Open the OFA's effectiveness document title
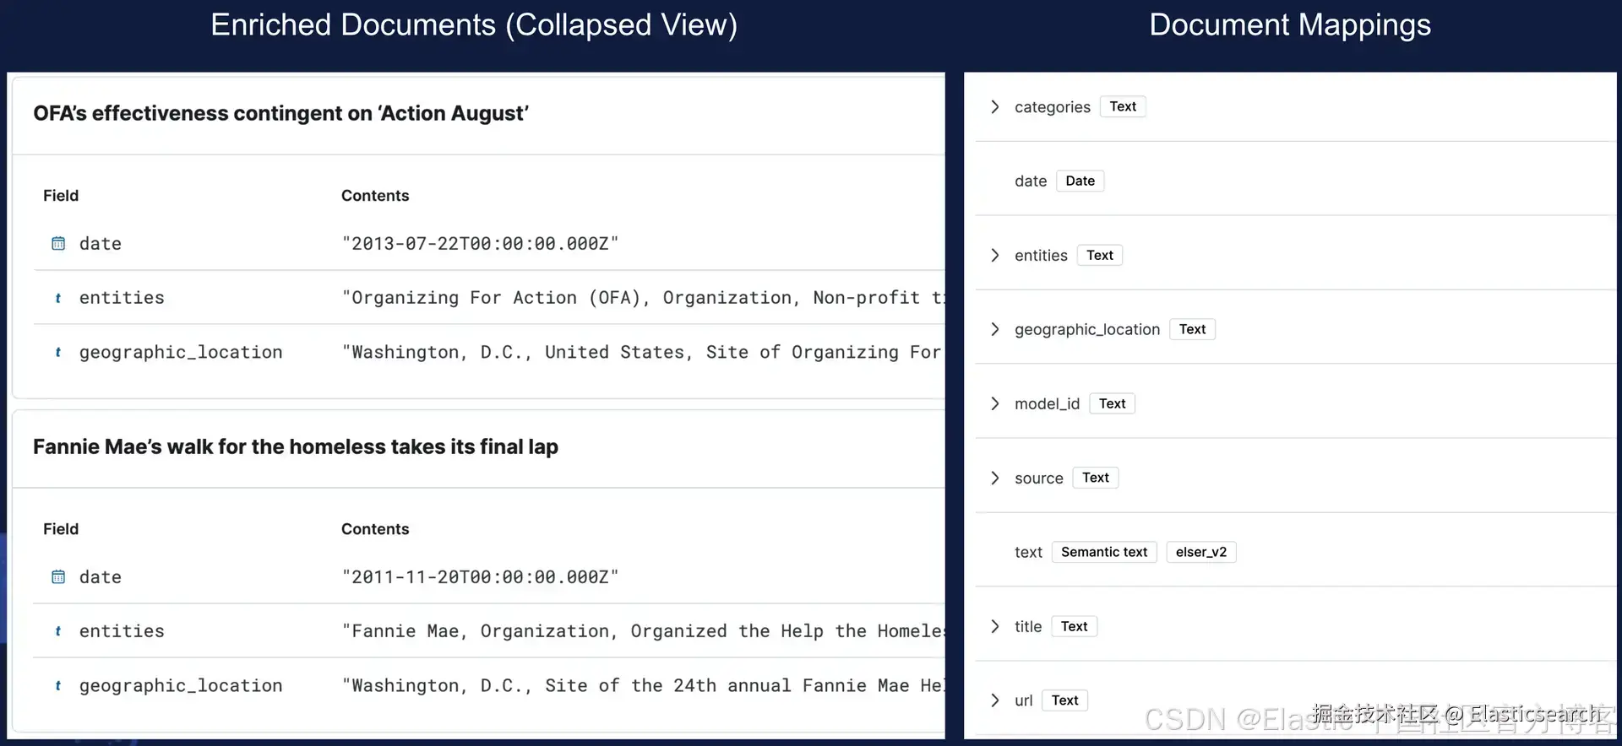This screenshot has width=1622, height=746. pyautogui.click(x=280, y=113)
